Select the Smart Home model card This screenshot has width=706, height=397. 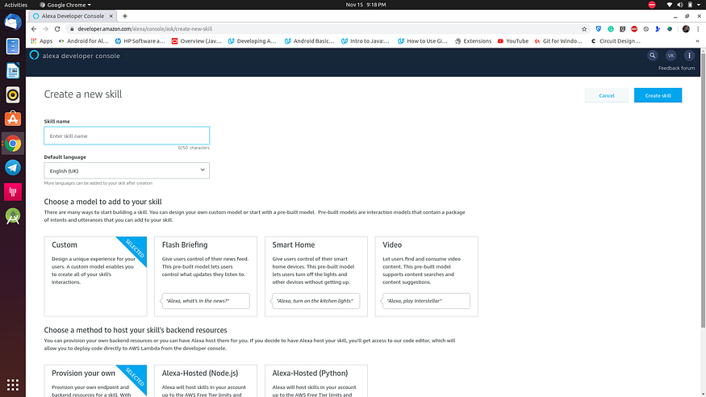click(x=316, y=277)
